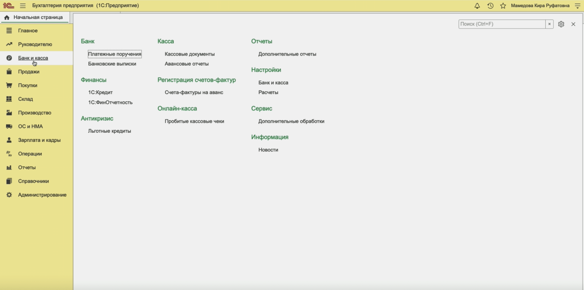
Task: Open Кассовые документы
Action: (x=190, y=54)
